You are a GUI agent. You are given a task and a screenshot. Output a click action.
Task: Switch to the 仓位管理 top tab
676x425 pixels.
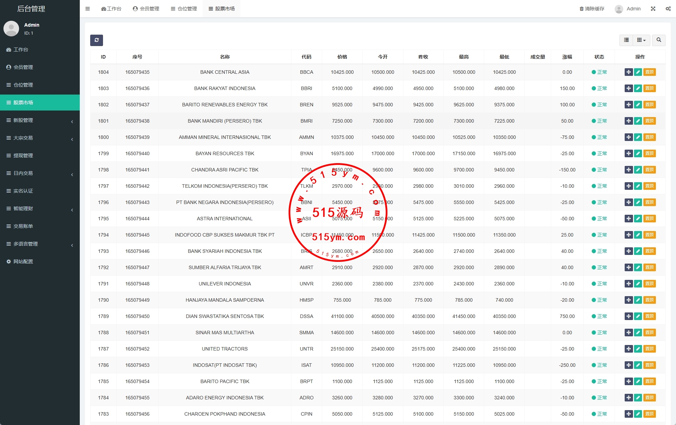(x=184, y=9)
